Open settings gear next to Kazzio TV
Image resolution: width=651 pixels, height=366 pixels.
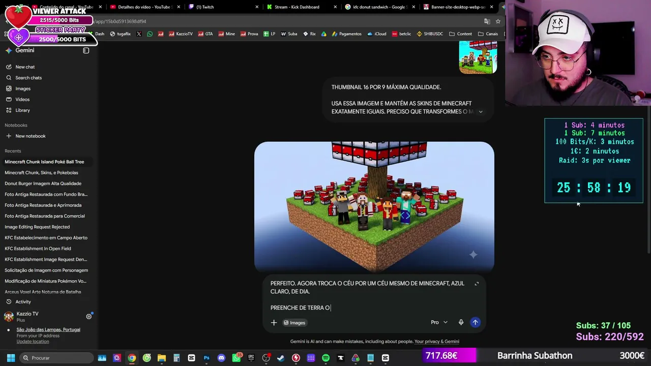(x=88, y=316)
